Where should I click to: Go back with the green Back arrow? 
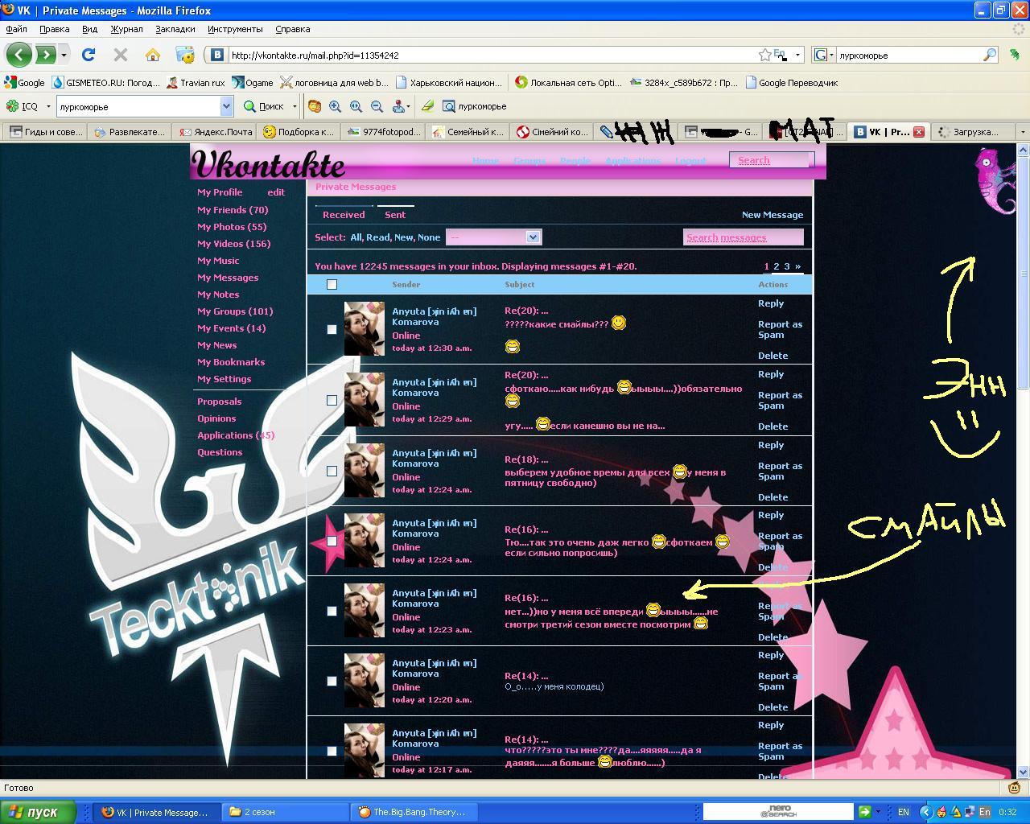[19, 55]
